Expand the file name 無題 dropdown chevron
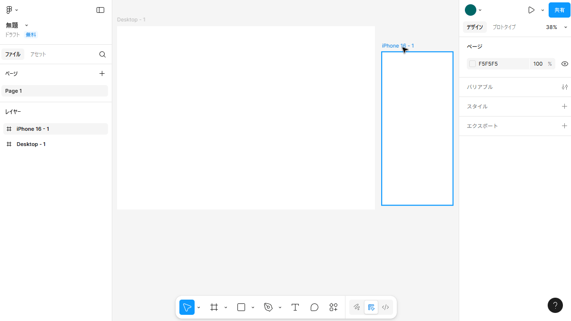Image resolution: width=571 pixels, height=321 pixels. (x=27, y=25)
